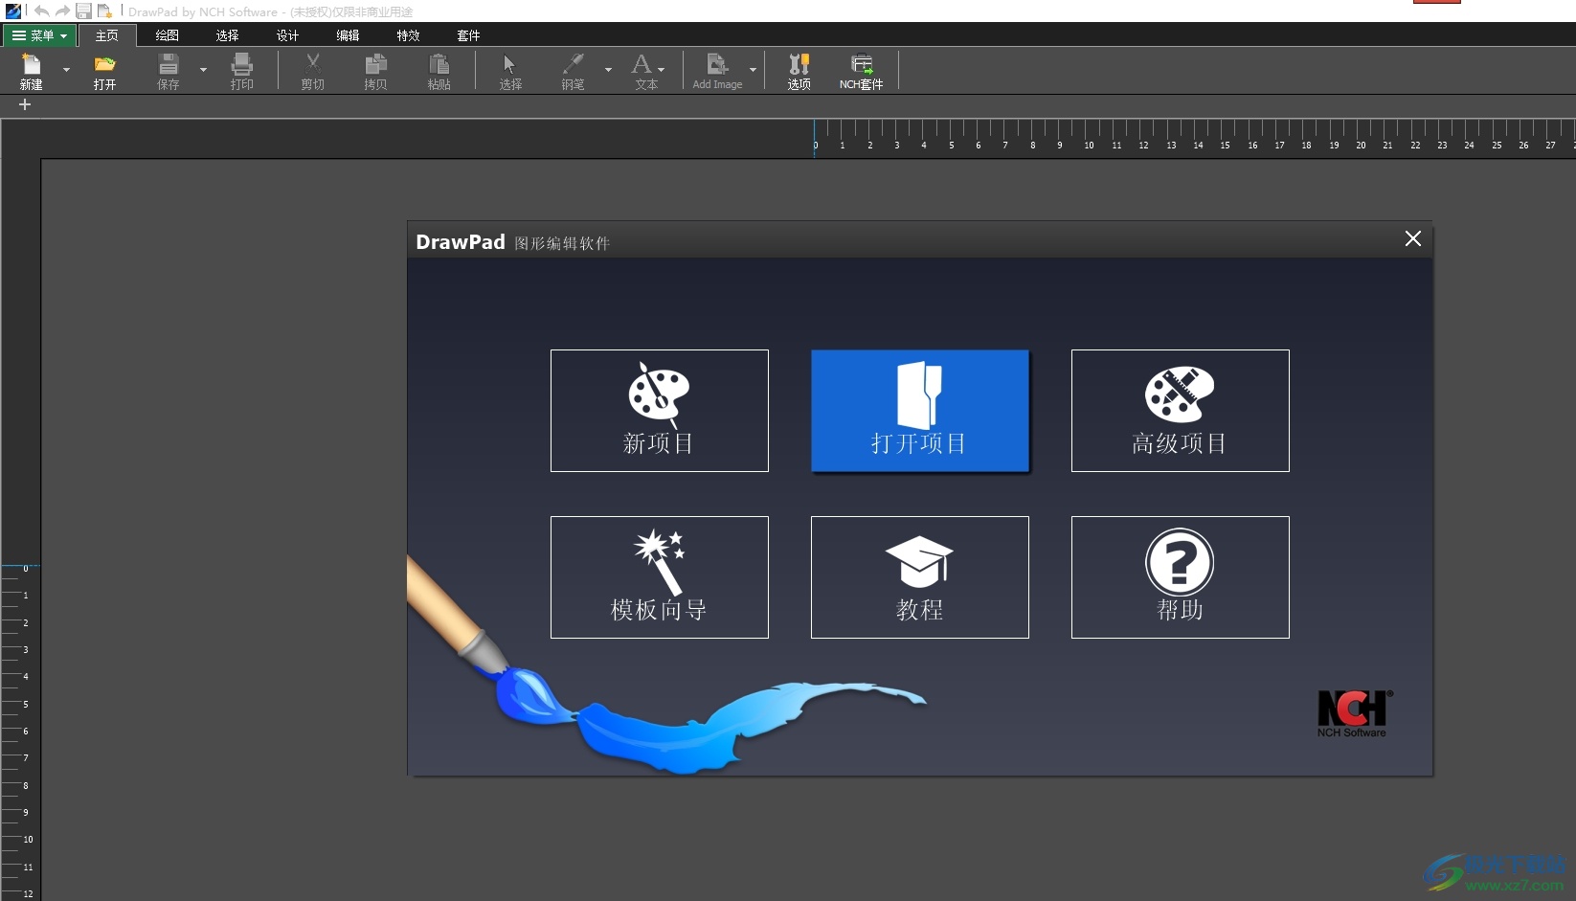This screenshot has height=901, width=1576.
Task: Close the DrawPad welcome dialog
Action: tap(1412, 238)
